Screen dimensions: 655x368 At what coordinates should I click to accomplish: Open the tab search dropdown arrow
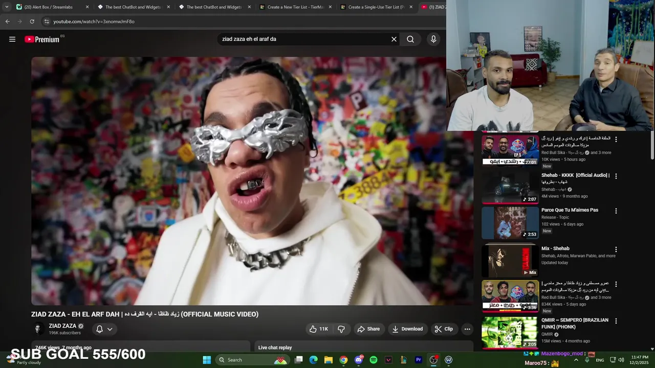(7, 7)
